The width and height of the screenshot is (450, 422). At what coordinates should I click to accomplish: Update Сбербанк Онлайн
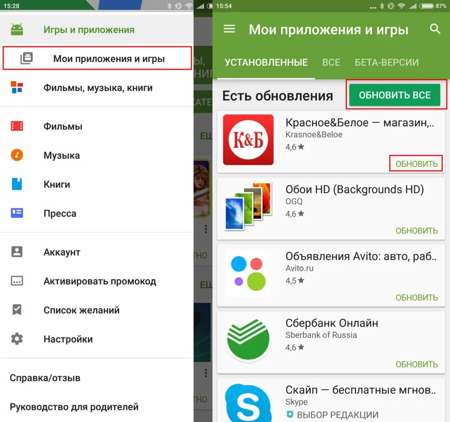tap(417, 364)
